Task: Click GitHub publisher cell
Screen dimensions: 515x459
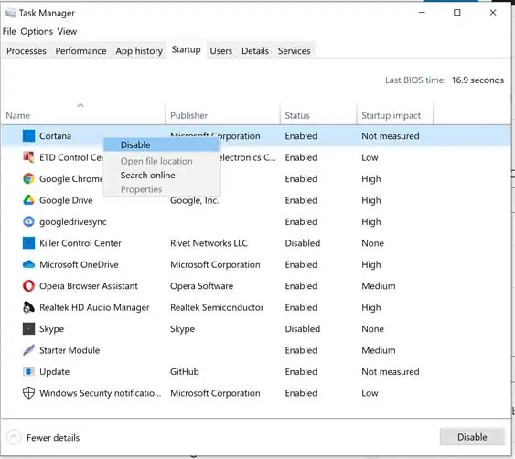Action: pyautogui.click(x=185, y=371)
